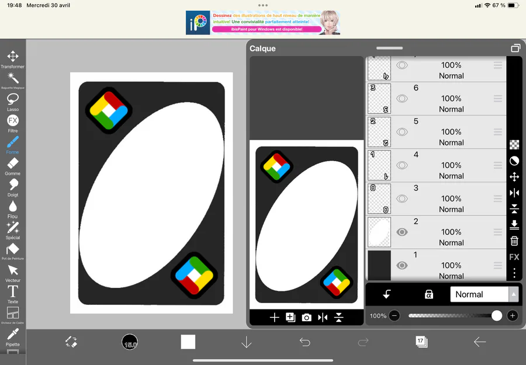
Task: Tap the down arrow in bottom bar
Action: pos(247,342)
